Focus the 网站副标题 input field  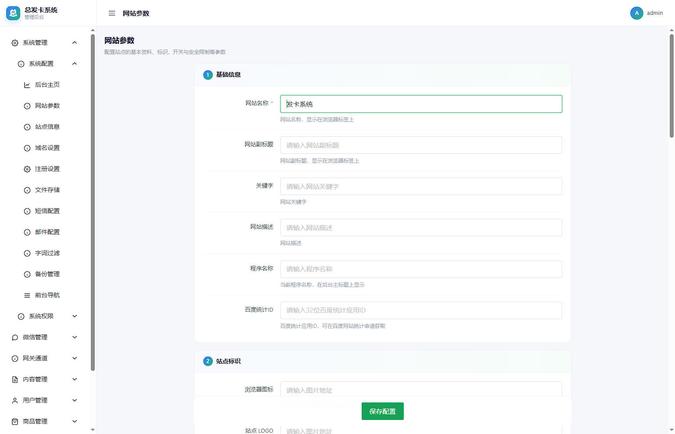(421, 145)
